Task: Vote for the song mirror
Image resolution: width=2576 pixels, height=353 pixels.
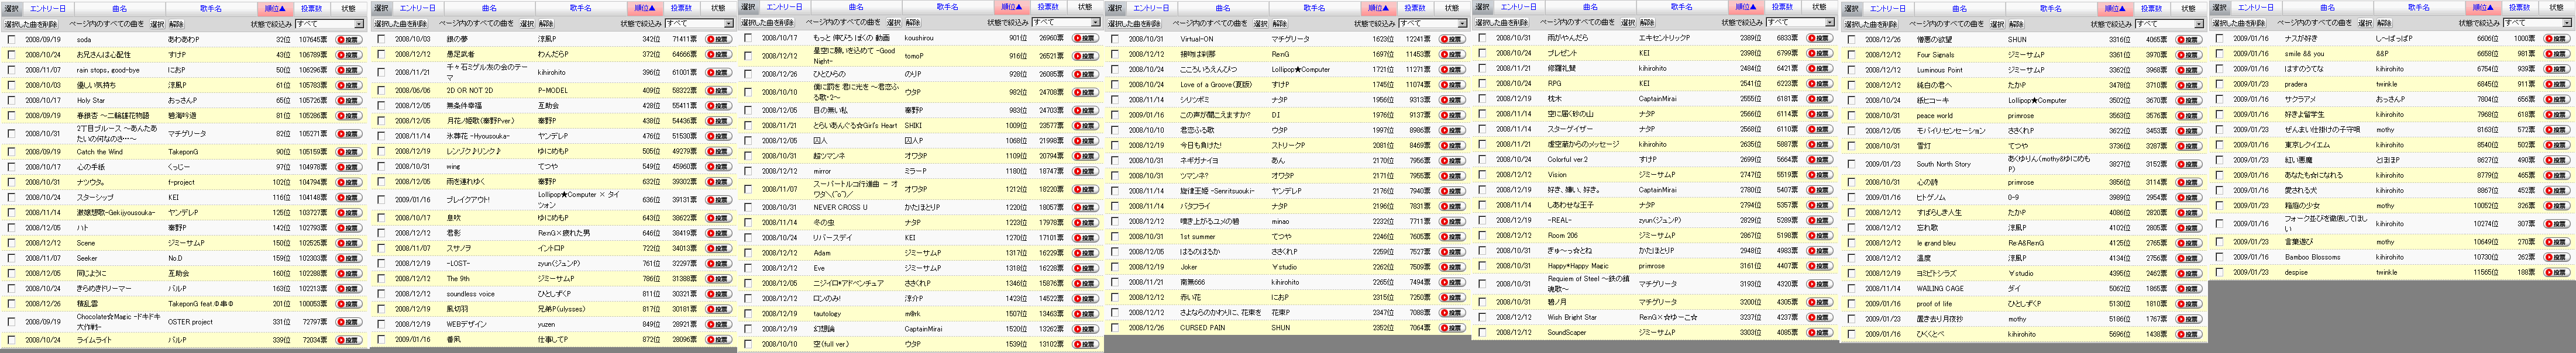Action: [1085, 171]
